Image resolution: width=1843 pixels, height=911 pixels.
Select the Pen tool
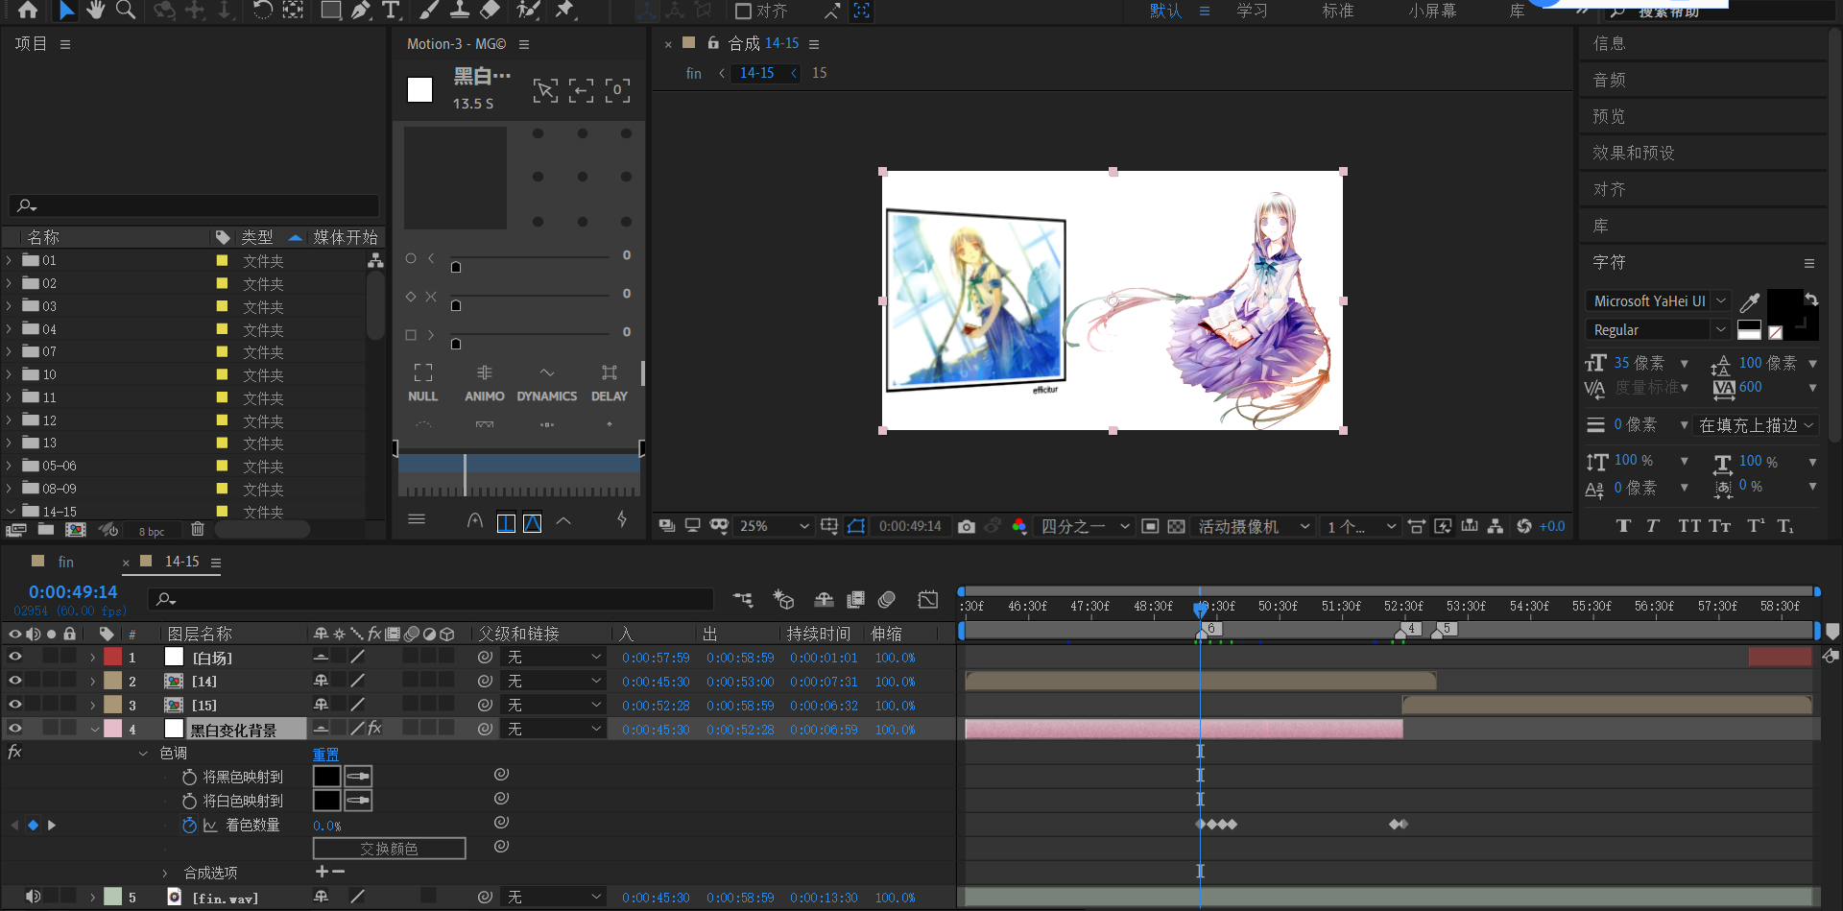tap(361, 11)
